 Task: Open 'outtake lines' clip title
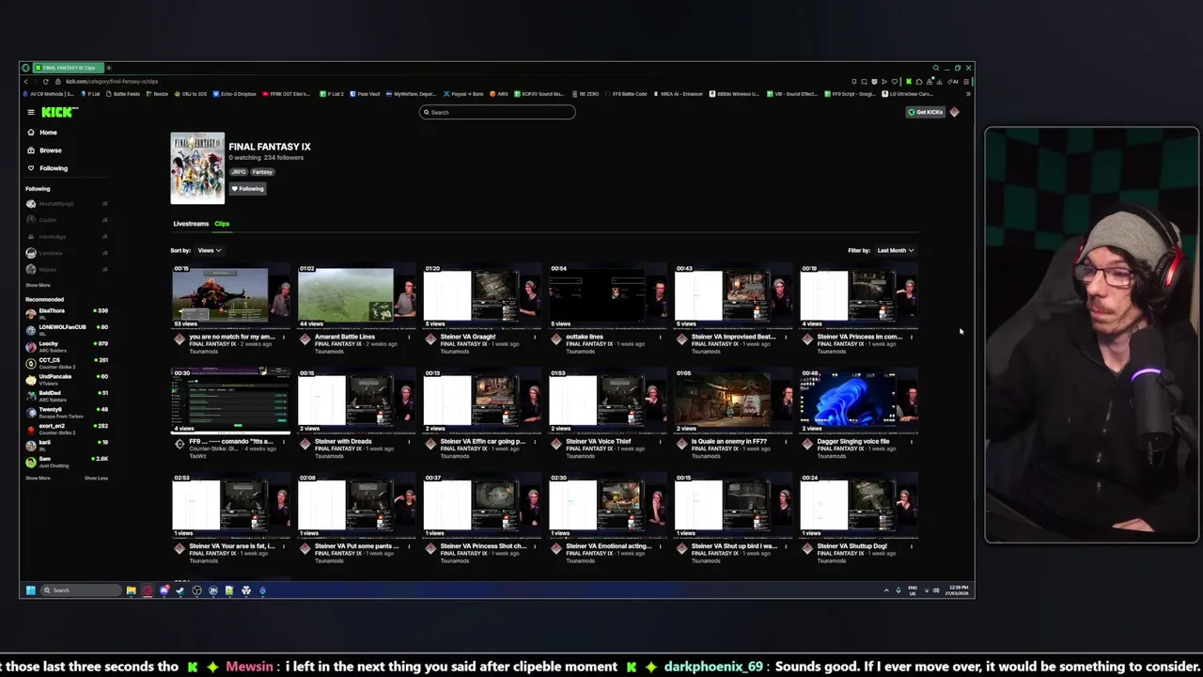[x=585, y=337]
